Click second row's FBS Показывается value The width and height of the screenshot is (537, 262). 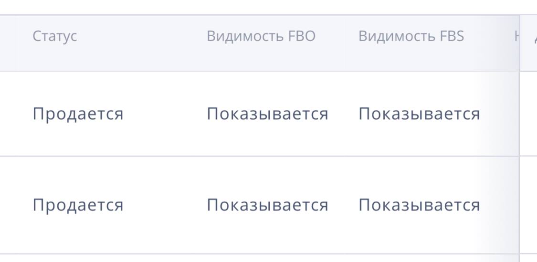[419, 205]
